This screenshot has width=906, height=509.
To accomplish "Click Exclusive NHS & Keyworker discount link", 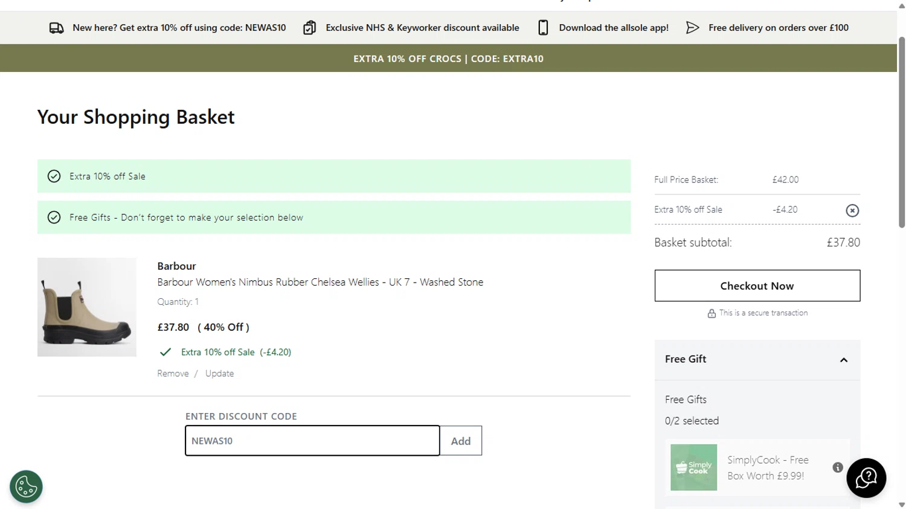I will (422, 28).
